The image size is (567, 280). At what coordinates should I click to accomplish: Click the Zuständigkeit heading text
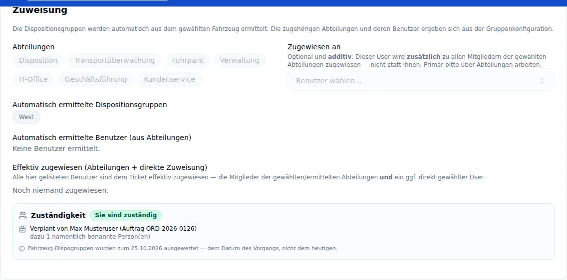(x=58, y=215)
